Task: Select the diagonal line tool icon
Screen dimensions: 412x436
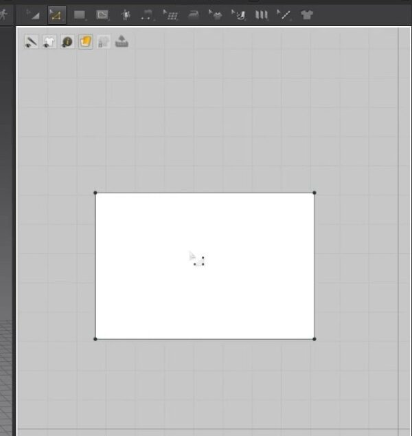Action: (x=284, y=14)
